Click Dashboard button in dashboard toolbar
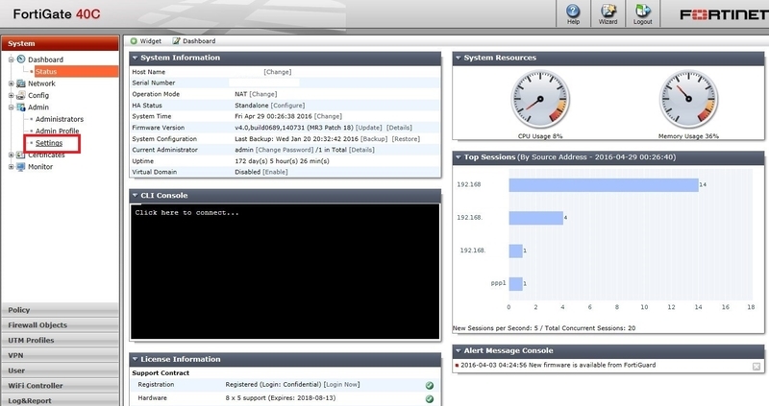Screen dimensions: 769x406 pyautogui.click(x=194, y=41)
